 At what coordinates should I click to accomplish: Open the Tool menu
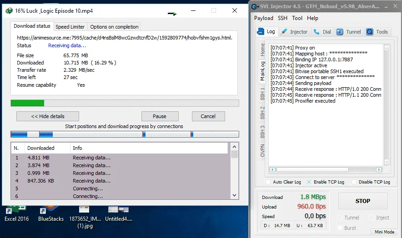(297, 18)
